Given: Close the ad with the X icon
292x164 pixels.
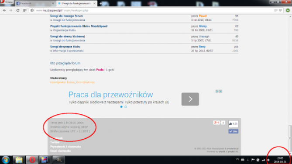Looking at the screenshot, I should coord(220,91).
